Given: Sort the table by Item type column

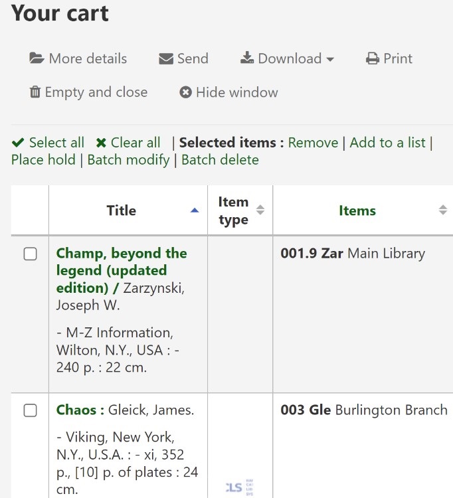Looking at the screenshot, I should pos(233,210).
